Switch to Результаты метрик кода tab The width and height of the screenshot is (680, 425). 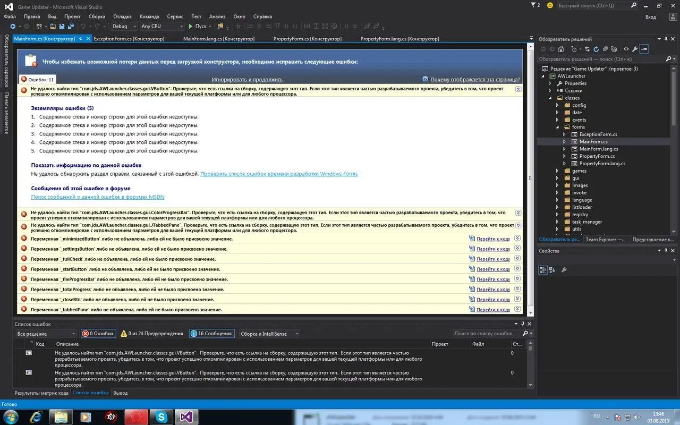coord(41,393)
